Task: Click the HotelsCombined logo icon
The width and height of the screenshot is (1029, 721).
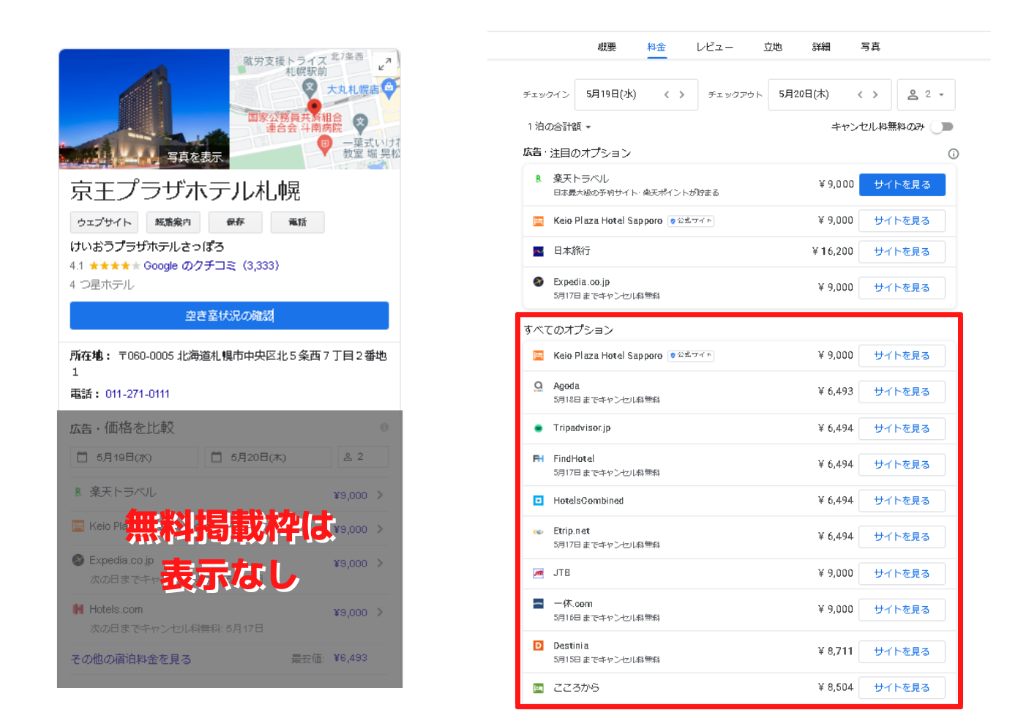Action: point(538,501)
